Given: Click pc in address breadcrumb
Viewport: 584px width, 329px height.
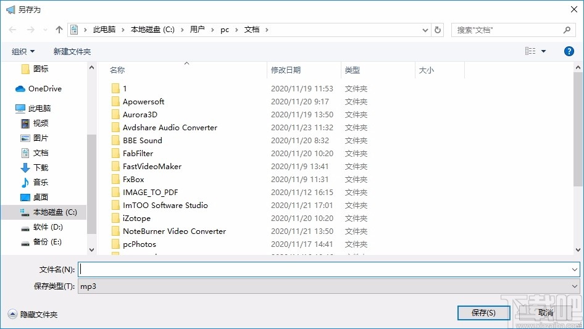Looking at the screenshot, I should [225, 30].
